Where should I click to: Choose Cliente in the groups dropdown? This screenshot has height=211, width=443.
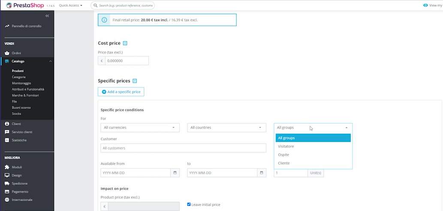click(284, 163)
